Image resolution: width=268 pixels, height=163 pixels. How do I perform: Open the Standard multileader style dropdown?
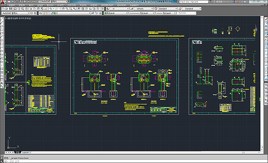192,9
